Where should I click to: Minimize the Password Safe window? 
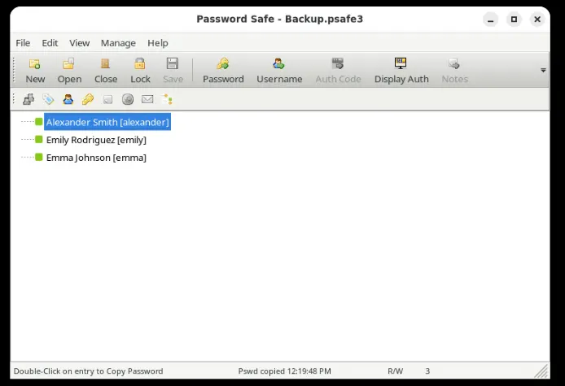[x=490, y=19]
